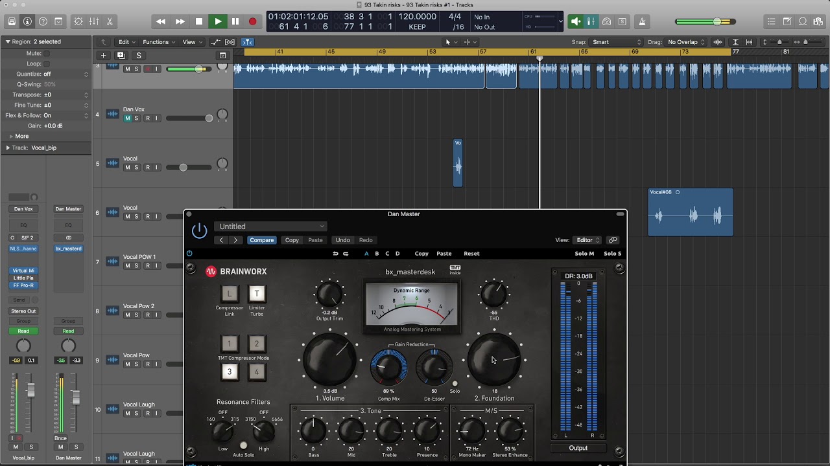This screenshot has width=830, height=466.
Task: Click the Fast Forward transport button
Action: 180,21
